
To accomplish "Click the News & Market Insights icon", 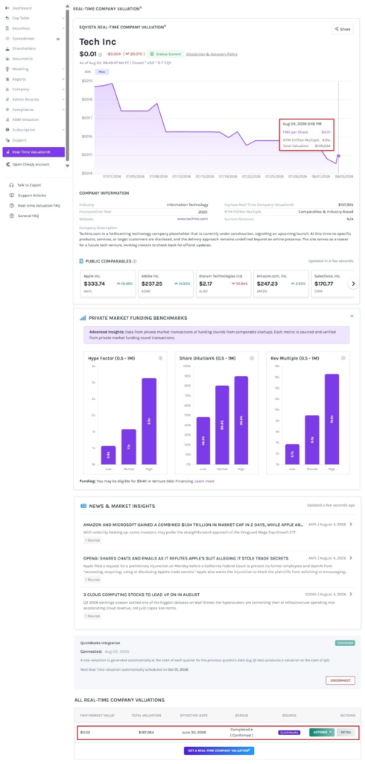I will click(x=83, y=507).
